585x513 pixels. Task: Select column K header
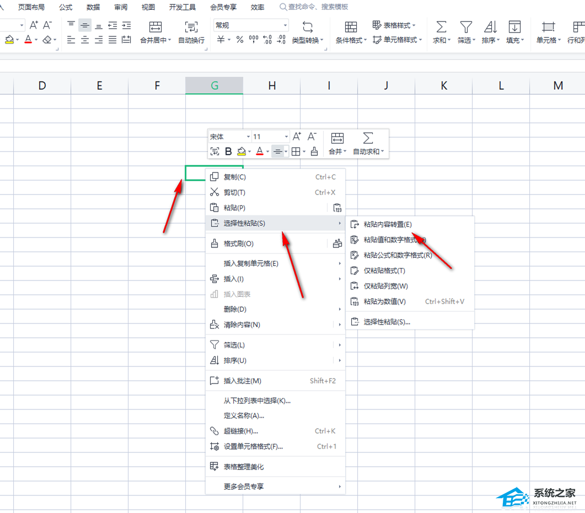pyautogui.click(x=444, y=86)
